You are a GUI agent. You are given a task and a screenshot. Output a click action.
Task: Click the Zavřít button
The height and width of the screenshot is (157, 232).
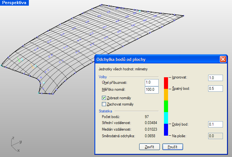click(150, 147)
